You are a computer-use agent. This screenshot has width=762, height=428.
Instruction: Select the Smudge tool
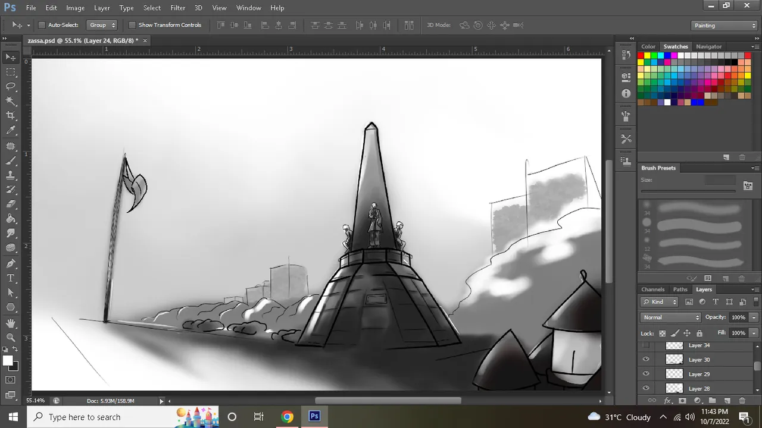tap(11, 234)
